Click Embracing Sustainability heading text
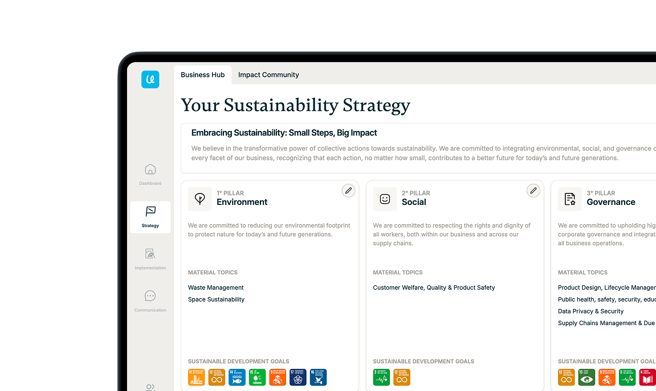 [x=284, y=133]
